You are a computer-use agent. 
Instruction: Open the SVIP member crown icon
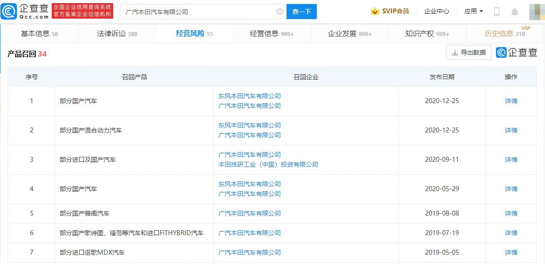pyautogui.click(x=375, y=11)
